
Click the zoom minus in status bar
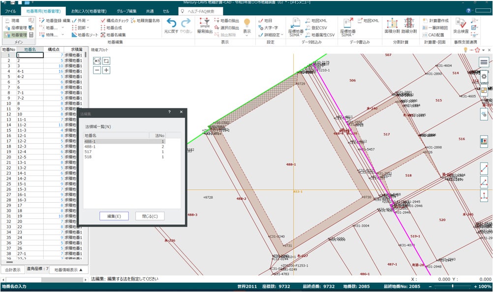click(x=430, y=286)
